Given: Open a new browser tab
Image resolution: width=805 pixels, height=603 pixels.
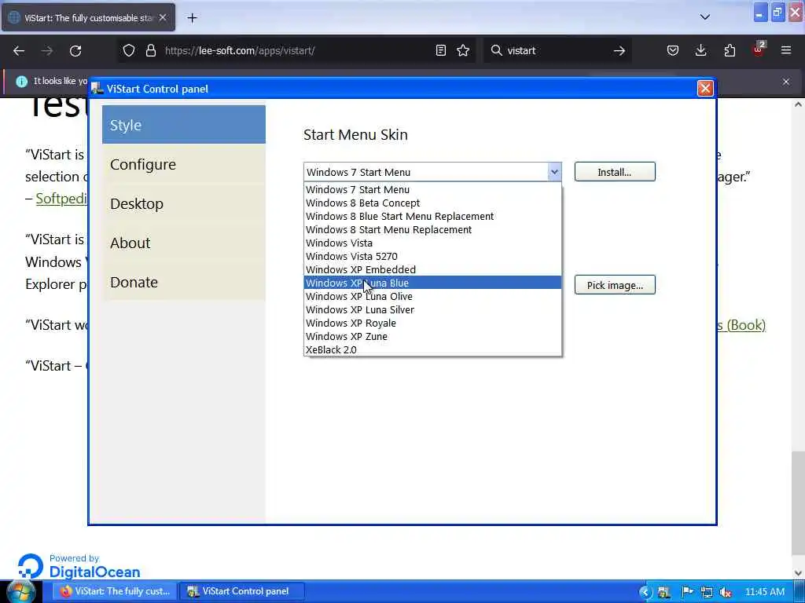Looking at the screenshot, I should 192,18.
